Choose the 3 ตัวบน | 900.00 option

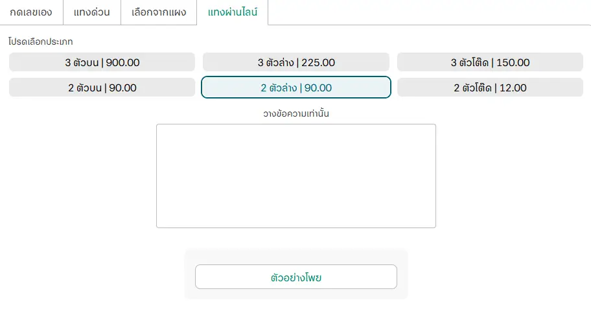click(102, 62)
